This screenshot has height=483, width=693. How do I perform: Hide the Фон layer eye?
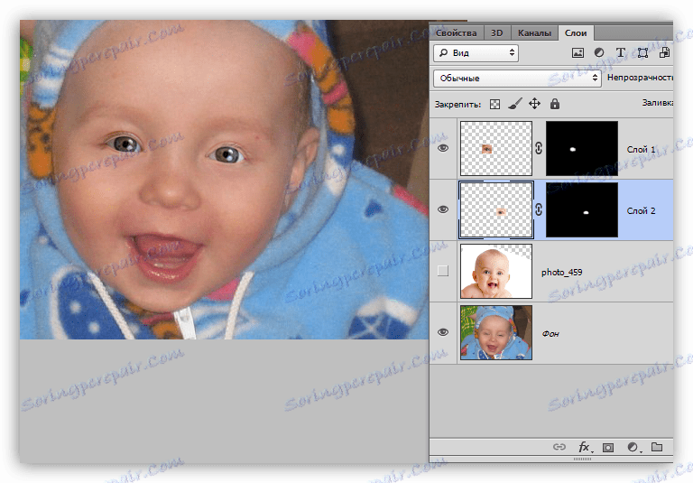(x=443, y=332)
